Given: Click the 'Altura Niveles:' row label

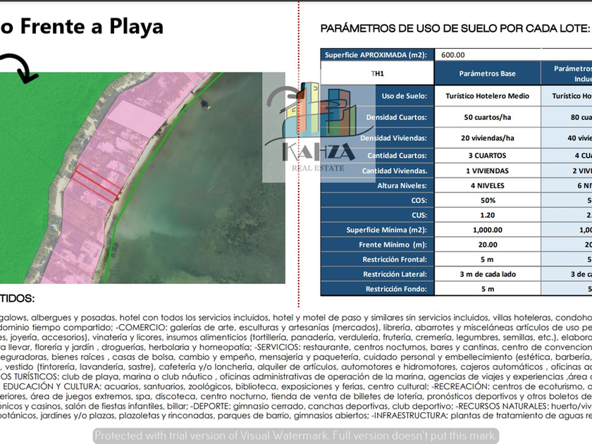Looking at the screenshot, I should [x=402, y=185].
